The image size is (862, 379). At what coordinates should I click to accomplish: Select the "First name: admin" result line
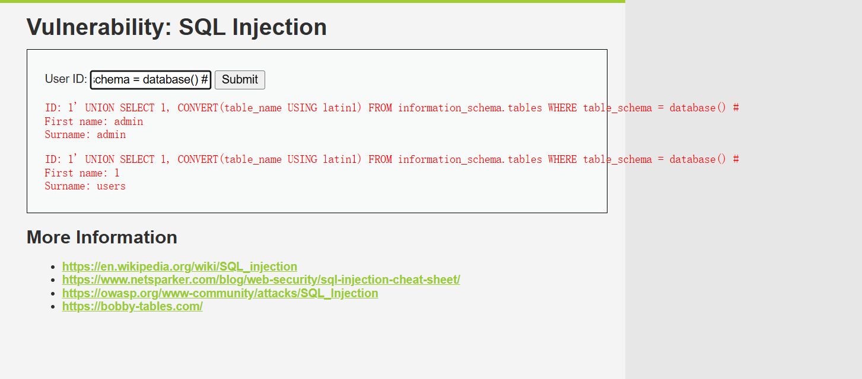pos(94,121)
